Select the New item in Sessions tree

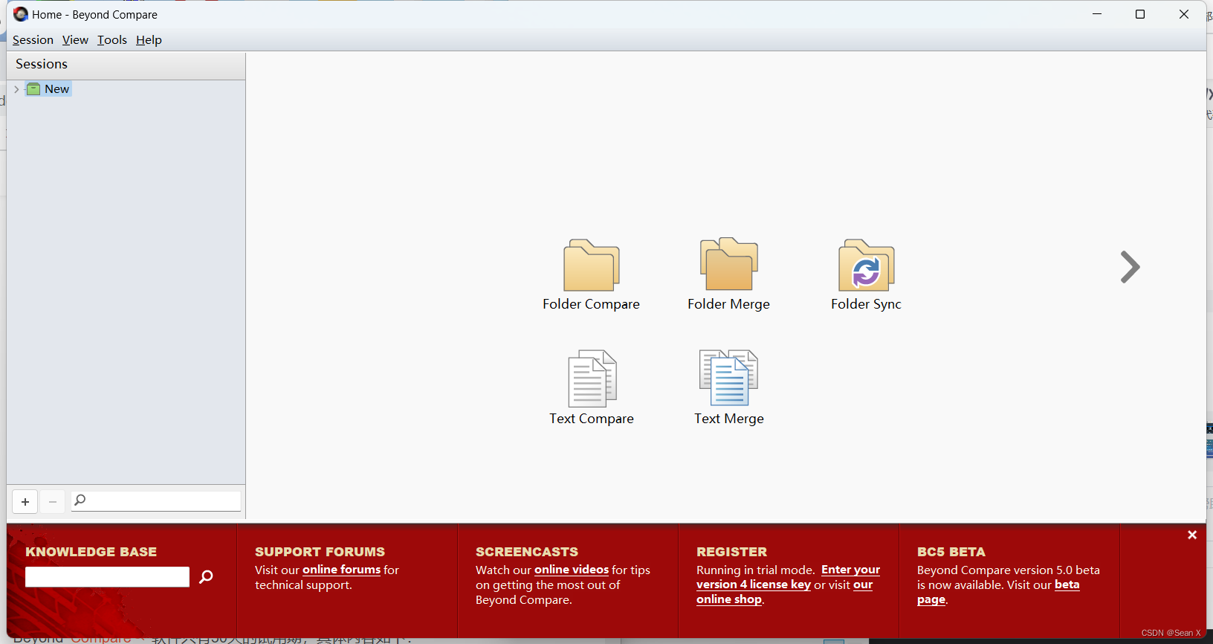pyautogui.click(x=57, y=89)
